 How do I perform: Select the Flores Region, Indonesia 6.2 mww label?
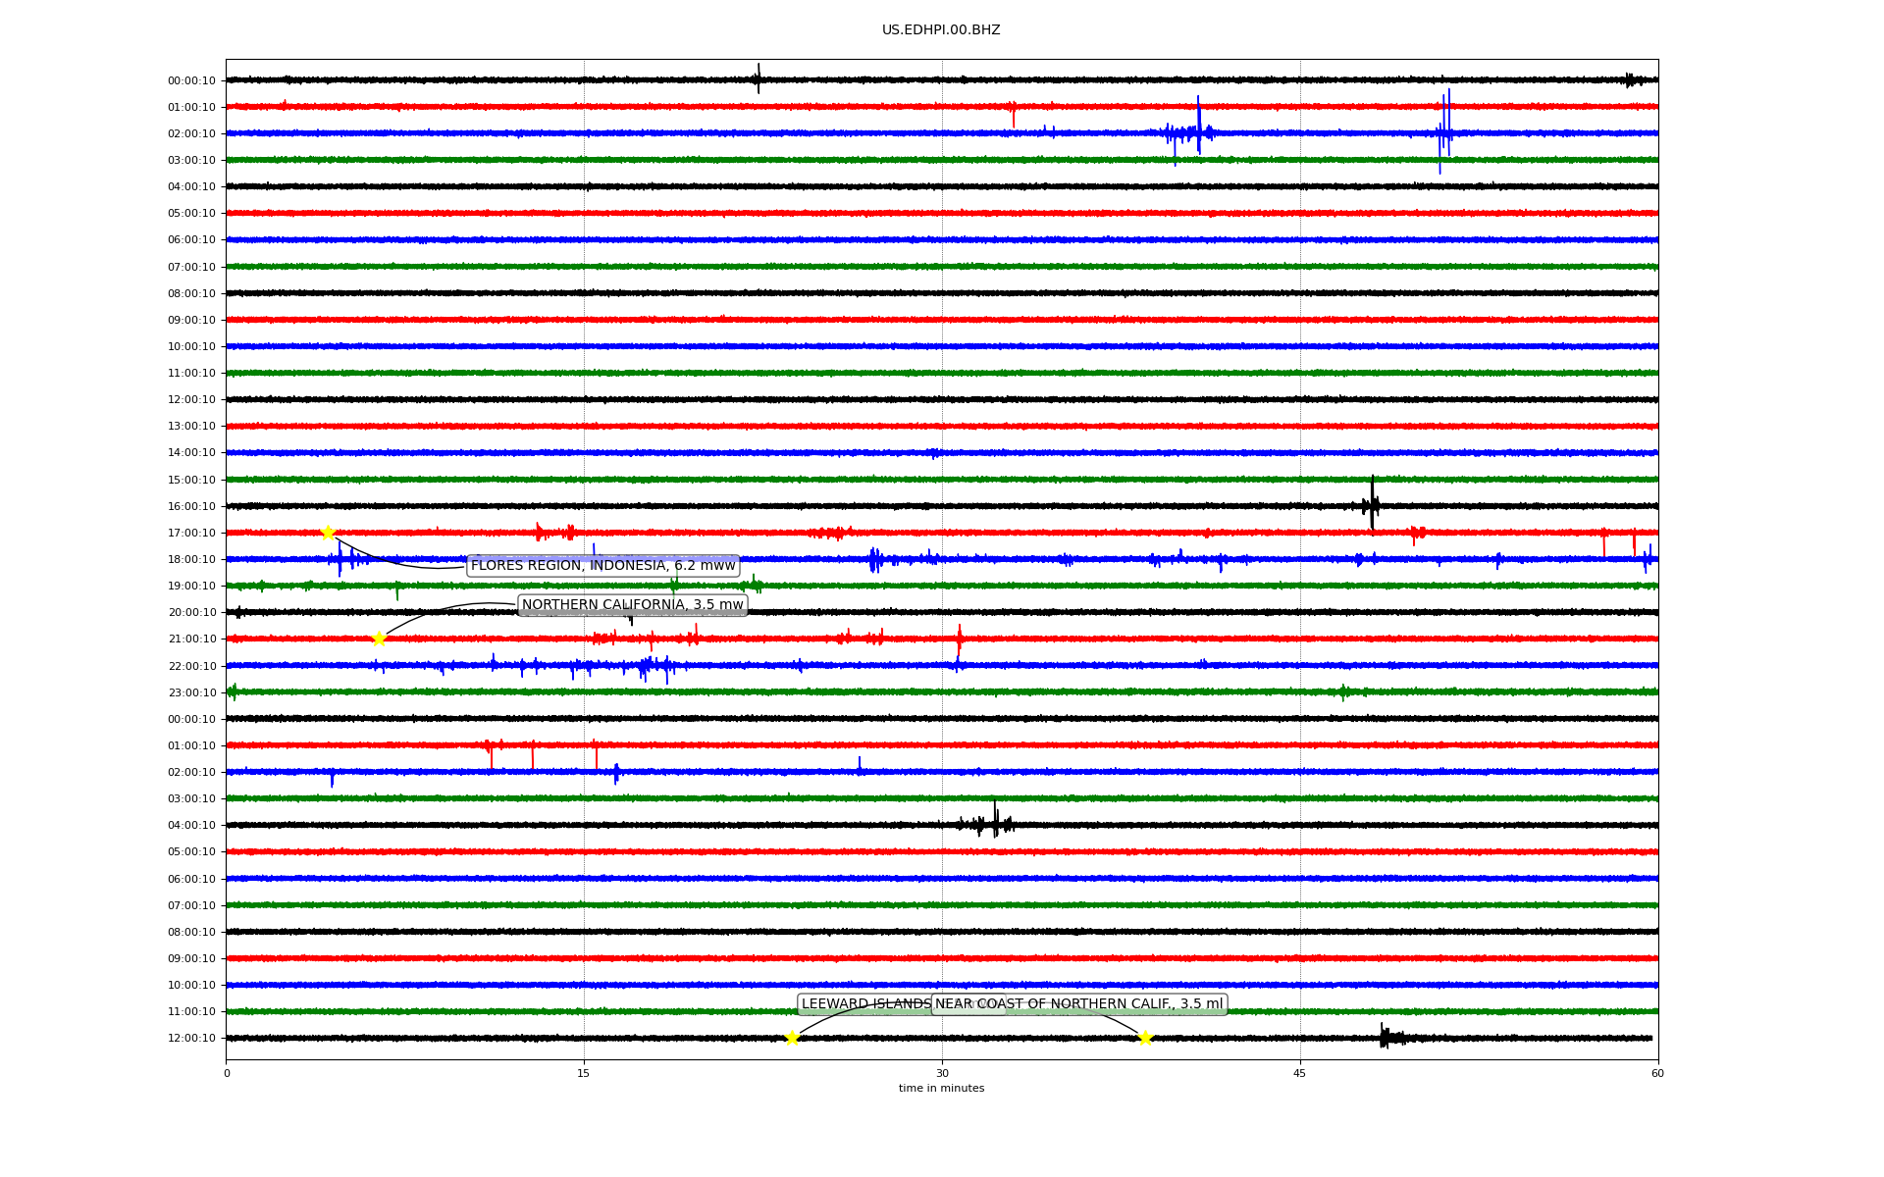click(x=602, y=566)
